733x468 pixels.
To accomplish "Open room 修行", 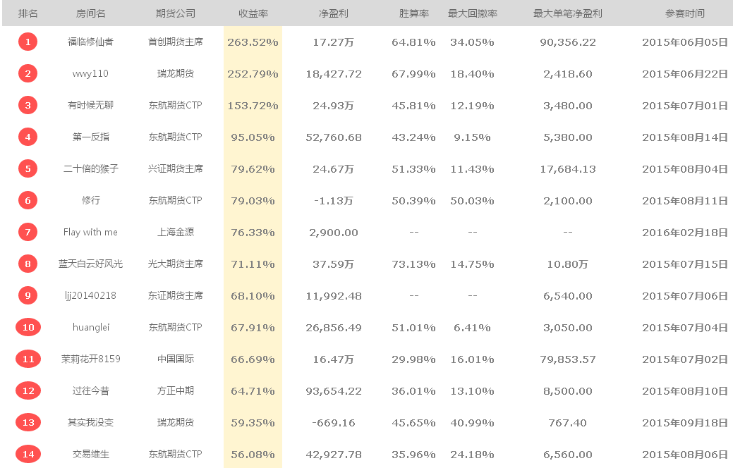I will pos(91,200).
